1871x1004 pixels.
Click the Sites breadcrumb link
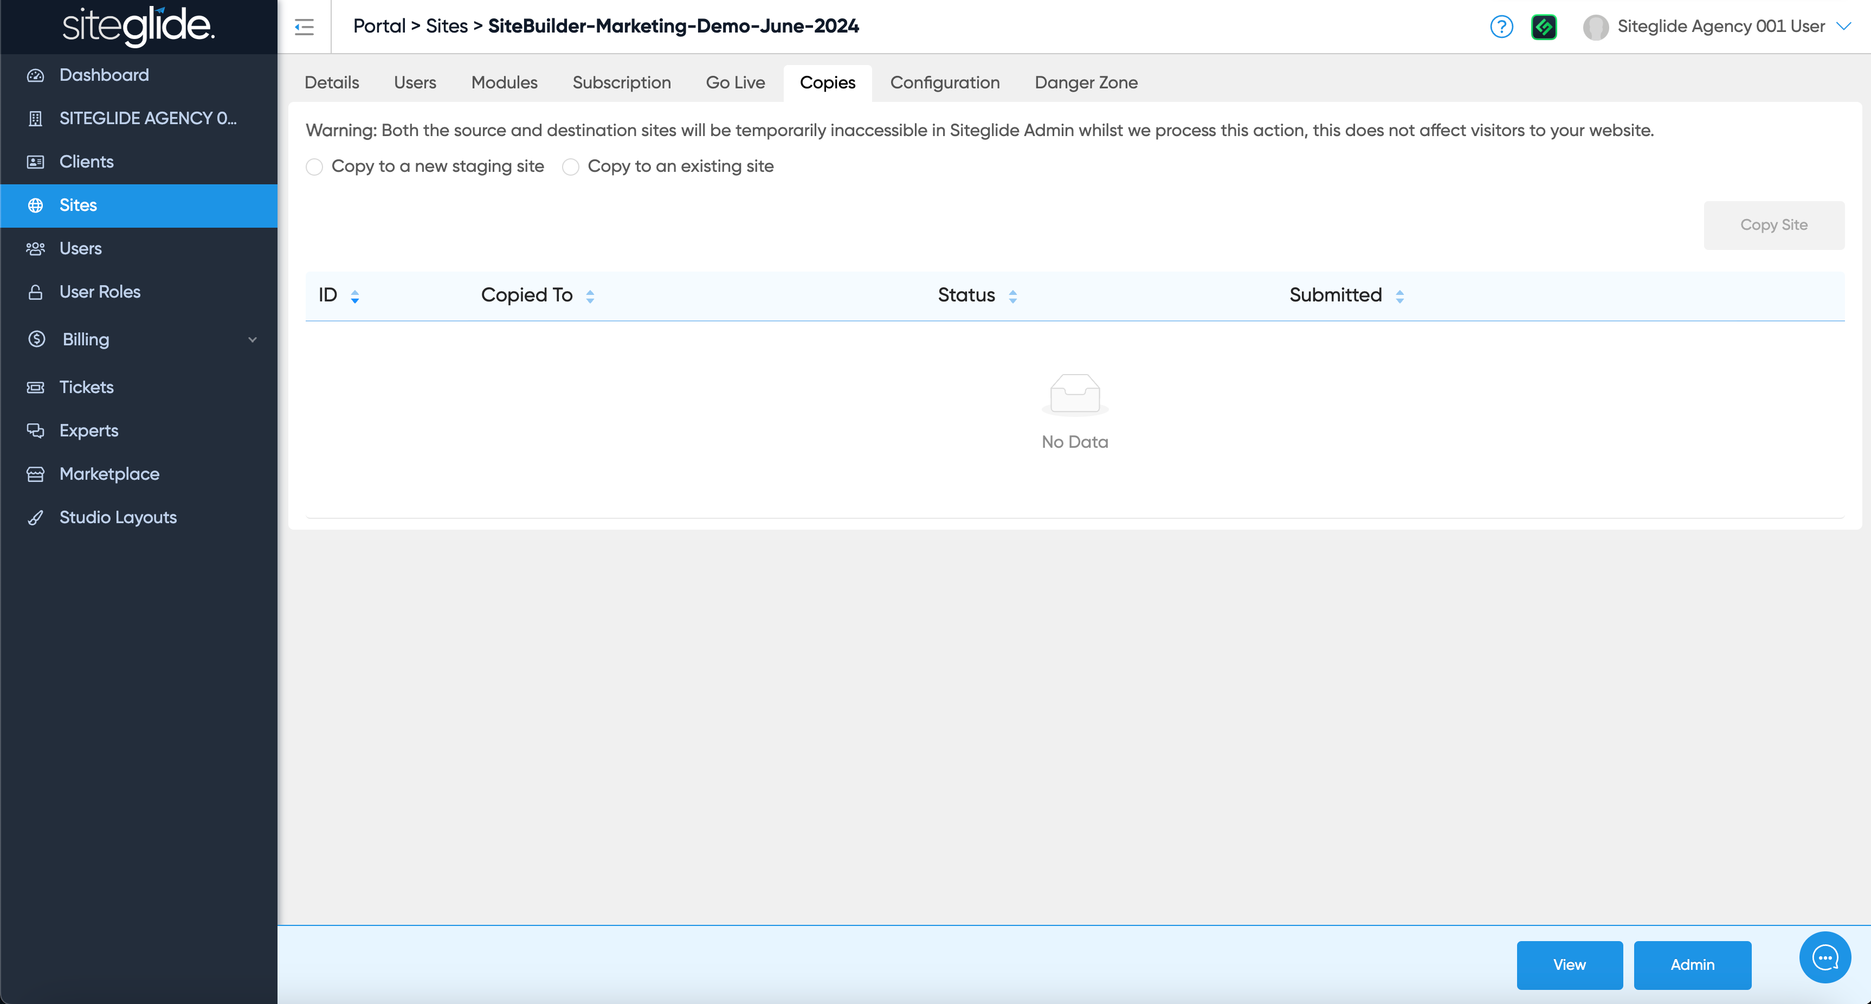pyautogui.click(x=446, y=26)
